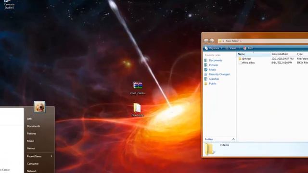Sort files by Date modified column
This screenshot has width=308, height=173.
tap(283, 54)
